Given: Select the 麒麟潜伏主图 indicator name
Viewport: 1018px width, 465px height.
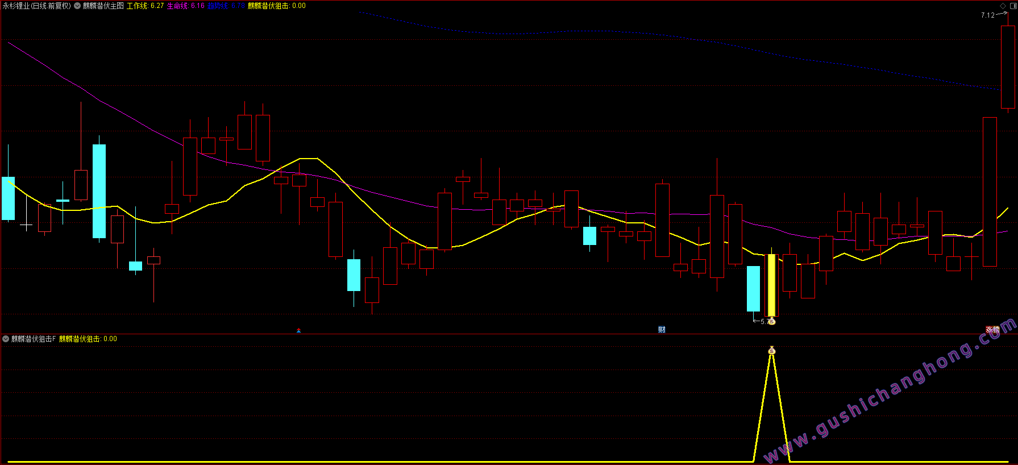Looking at the screenshot, I should [103, 6].
